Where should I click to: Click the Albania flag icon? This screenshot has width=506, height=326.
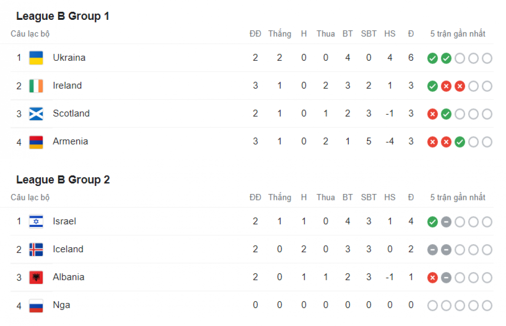click(x=36, y=277)
